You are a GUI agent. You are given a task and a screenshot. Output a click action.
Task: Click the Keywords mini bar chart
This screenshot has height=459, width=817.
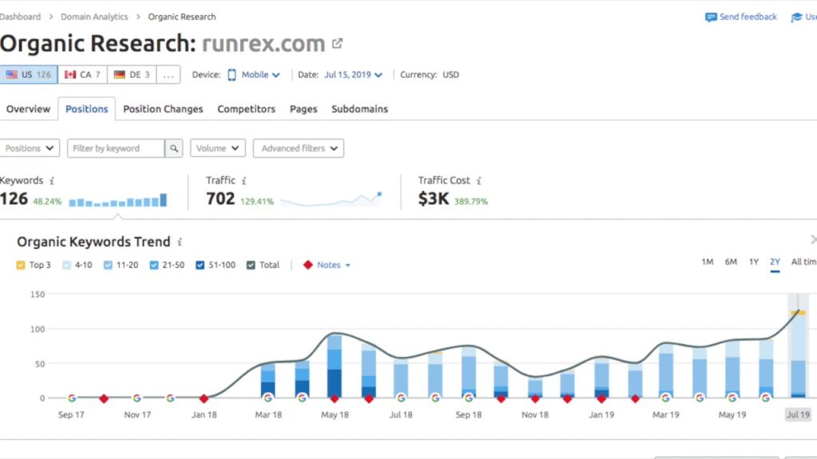tap(118, 200)
